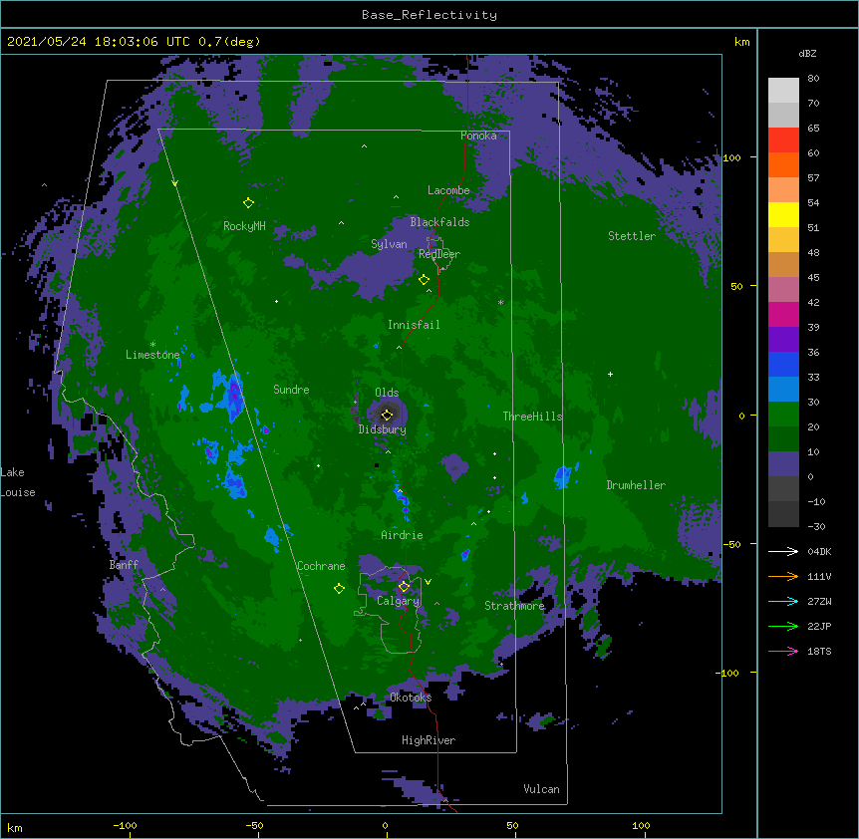Click the white 04DK arrow in legend
Image resolution: width=859 pixels, height=839 pixels.
point(783,551)
